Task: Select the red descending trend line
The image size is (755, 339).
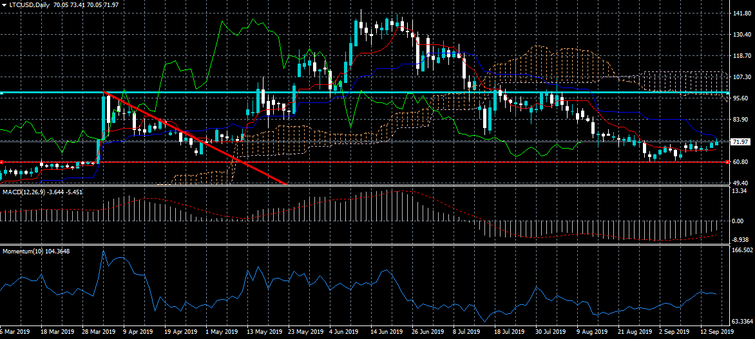Action: click(x=193, y=138)
